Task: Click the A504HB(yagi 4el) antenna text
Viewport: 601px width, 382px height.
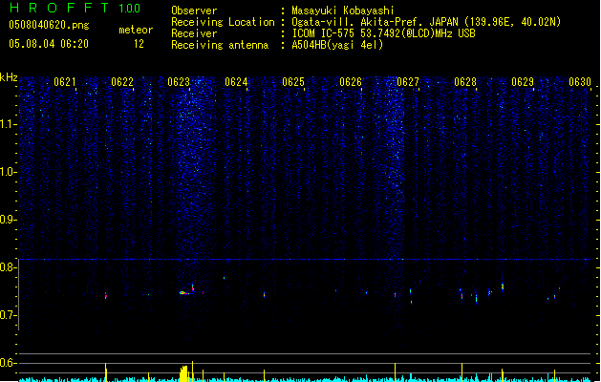Action: point(337,45)
